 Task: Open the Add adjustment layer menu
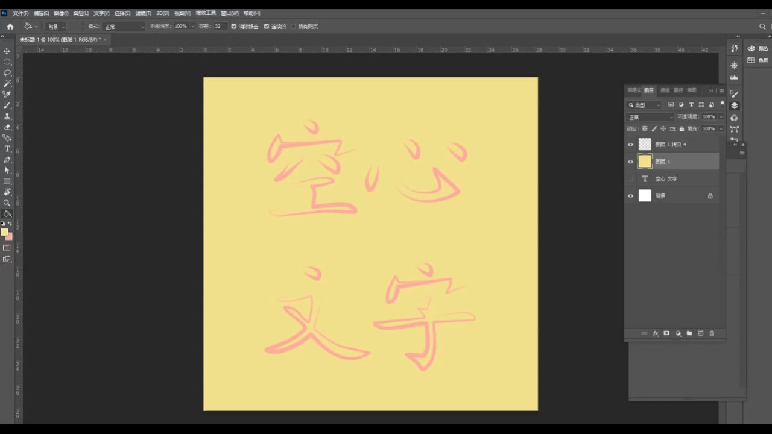(x=678, y=333)
